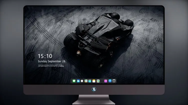
Task: Open the Maps app in dock
Action: tap(86, 81)
